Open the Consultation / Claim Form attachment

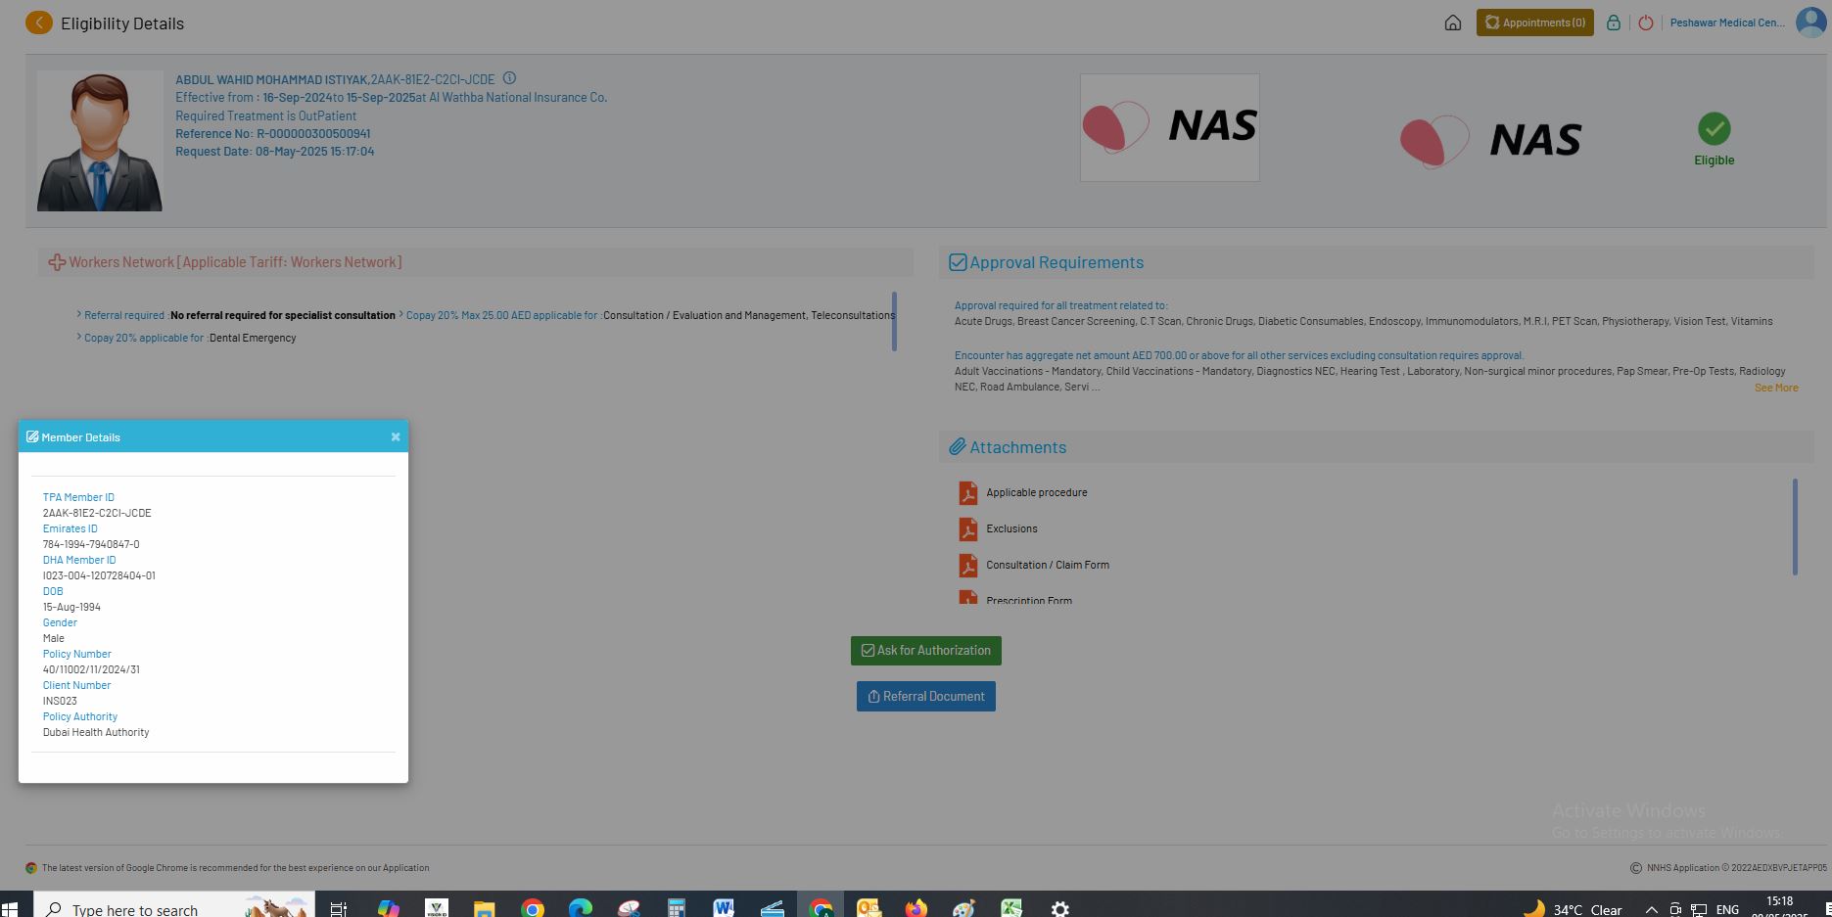pyautogui.click(x=1047, y=565)
